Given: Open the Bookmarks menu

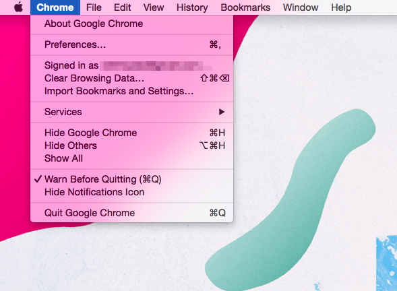Looking at the screenshot, I should (245, 7).
